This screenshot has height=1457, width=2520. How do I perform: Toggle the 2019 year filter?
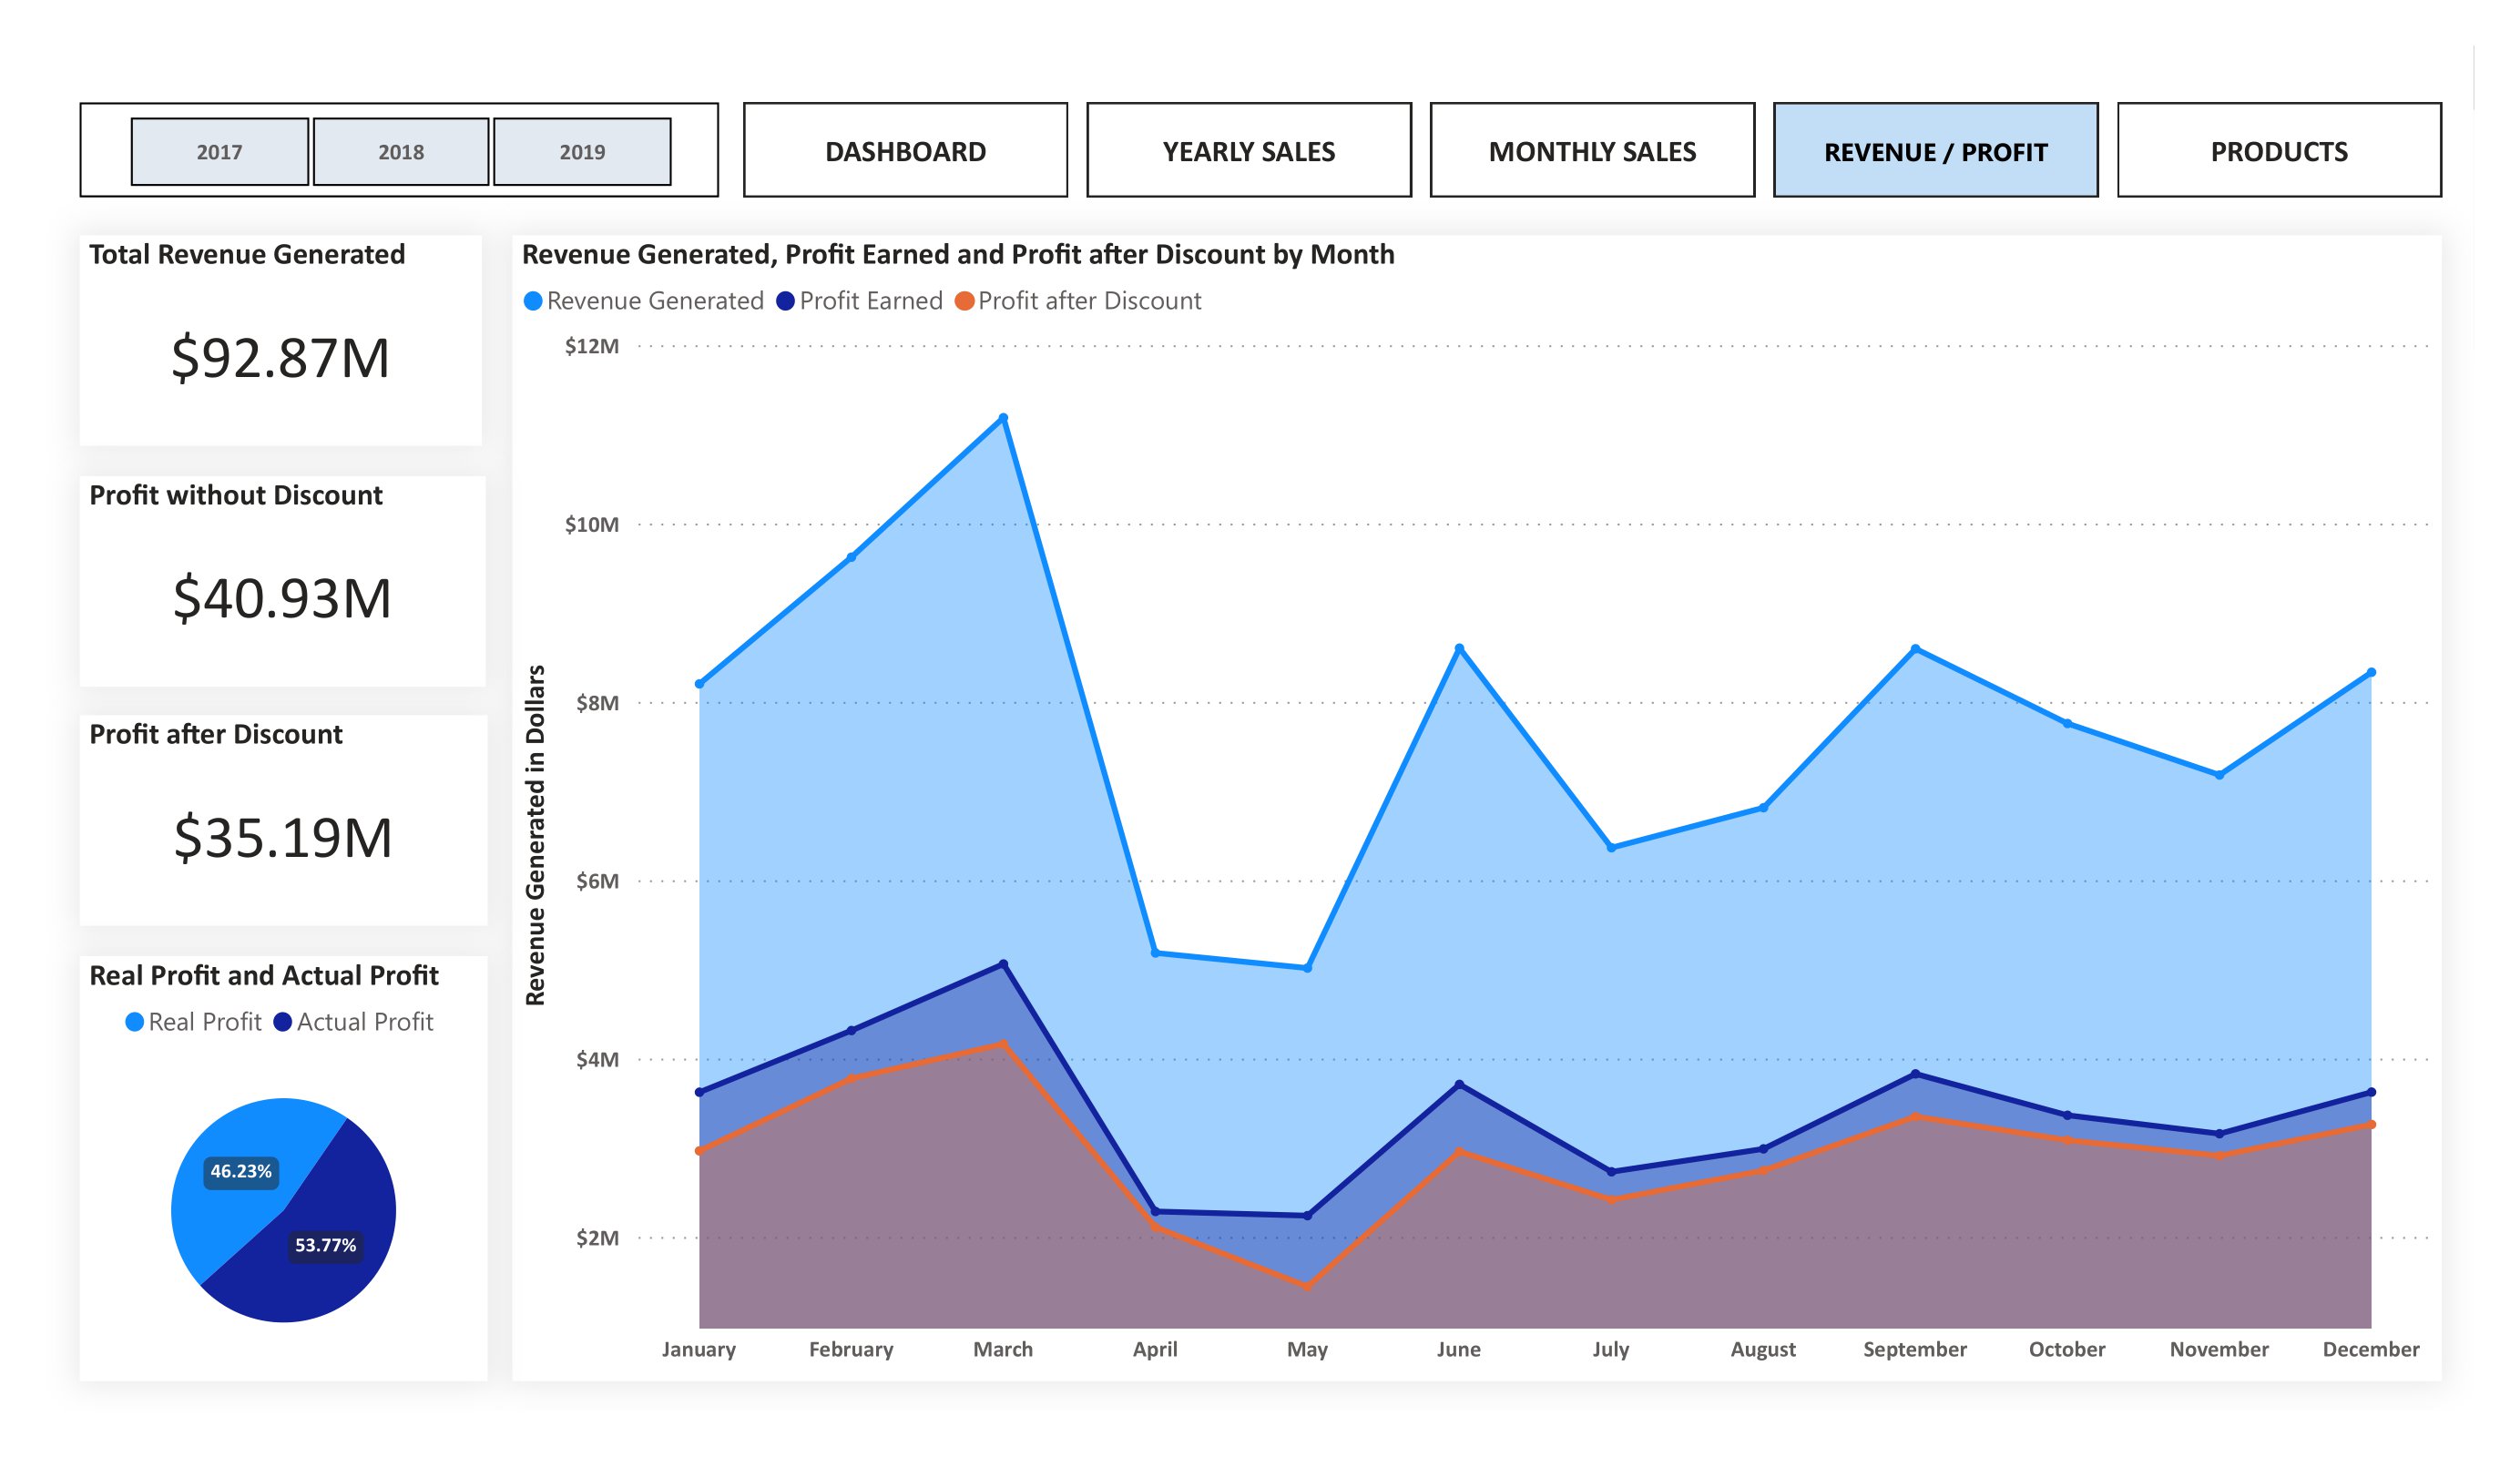[x=583, y=151]
